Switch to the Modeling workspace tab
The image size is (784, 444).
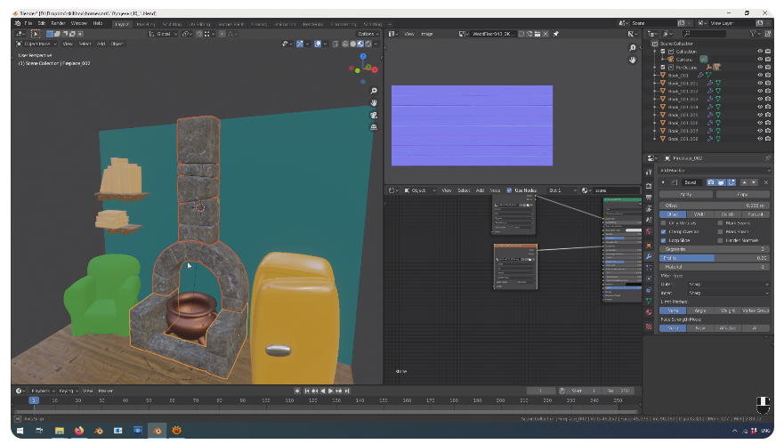point(145,23)
